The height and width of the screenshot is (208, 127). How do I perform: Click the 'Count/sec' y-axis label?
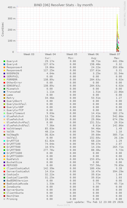3,29
